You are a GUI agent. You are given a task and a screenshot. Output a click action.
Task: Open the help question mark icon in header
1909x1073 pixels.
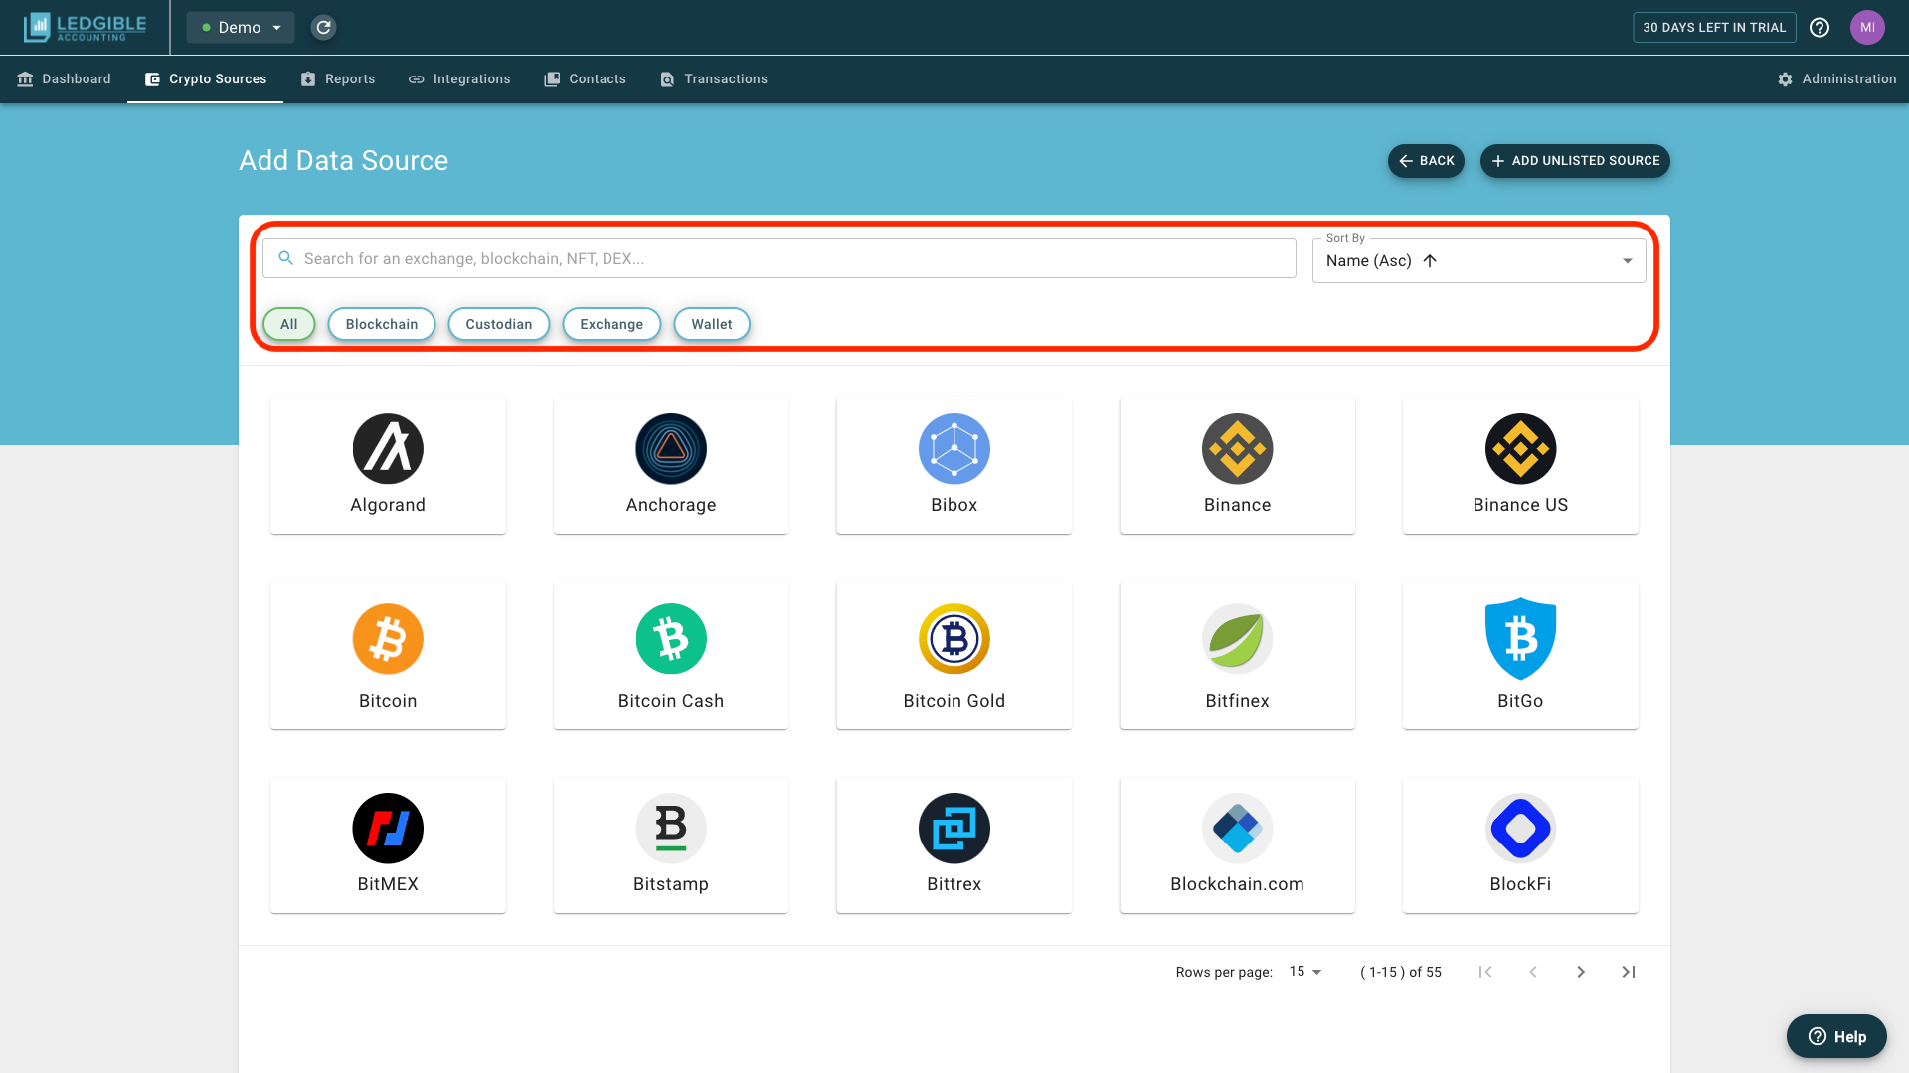click(x=1820, y=28)
